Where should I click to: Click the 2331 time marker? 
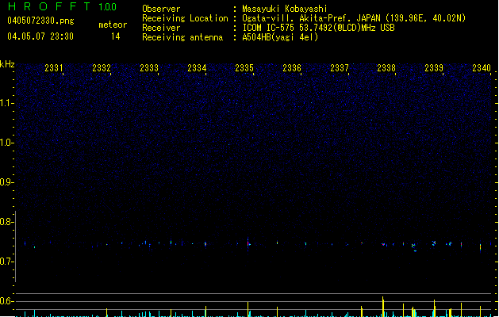pos(54,68)
